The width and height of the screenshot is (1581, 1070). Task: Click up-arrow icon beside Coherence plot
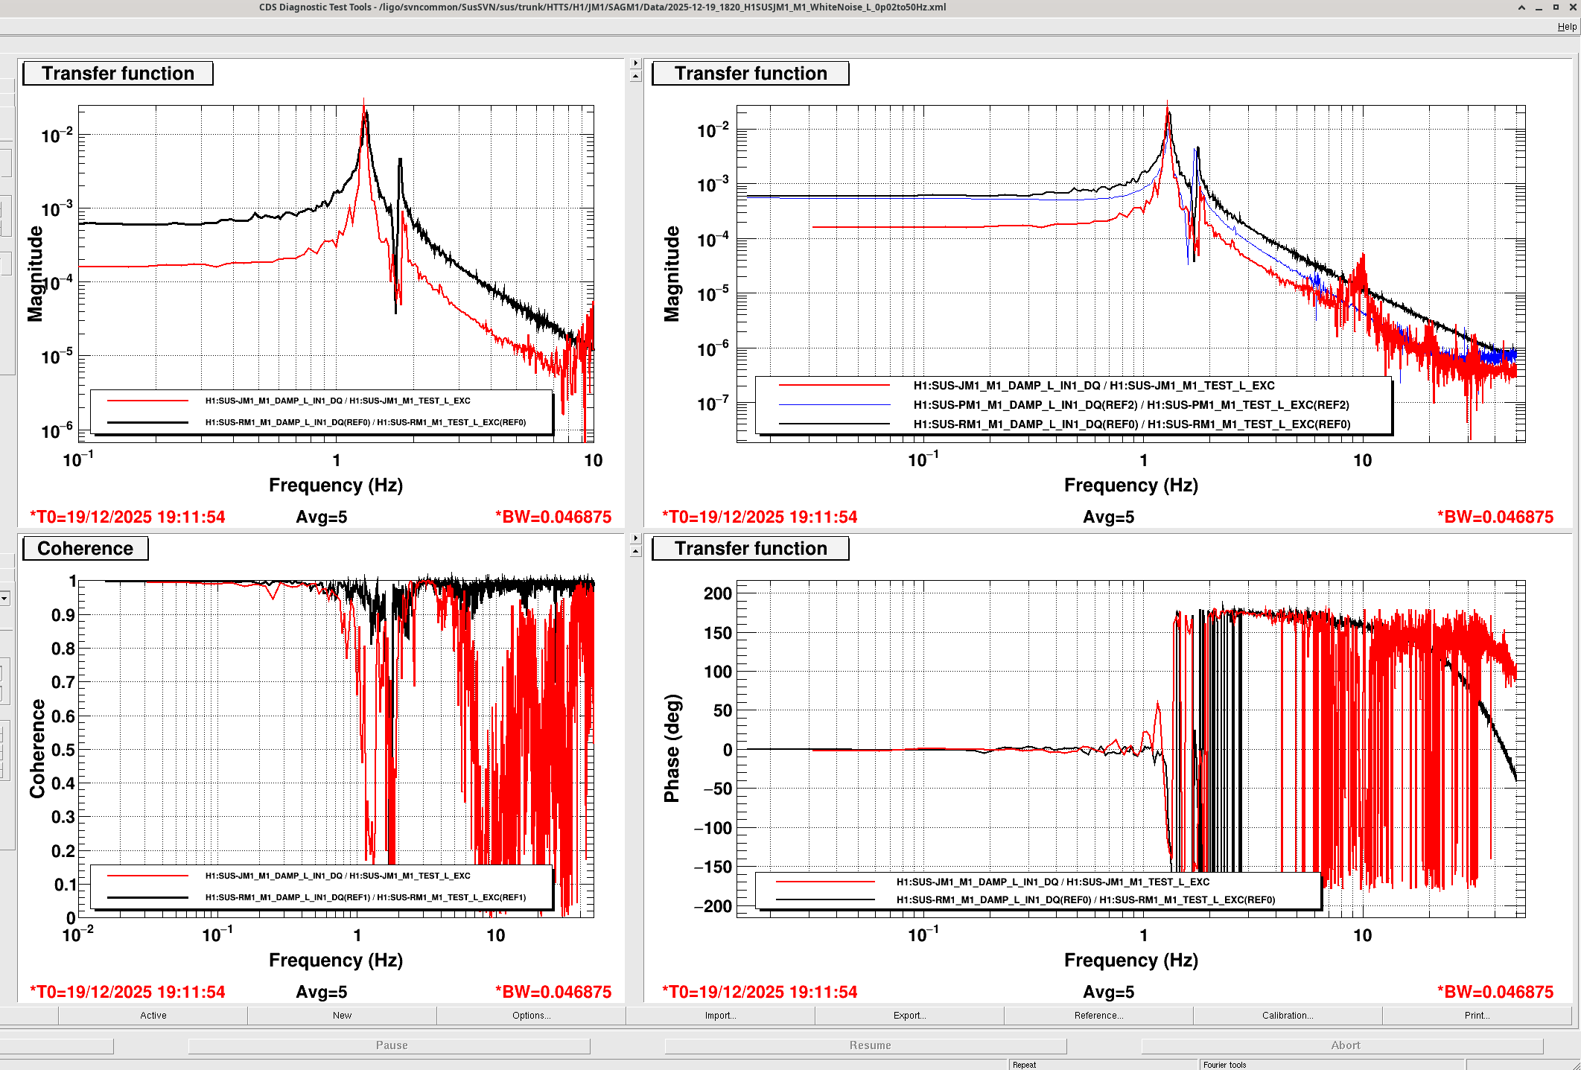(x=635, y=551)
